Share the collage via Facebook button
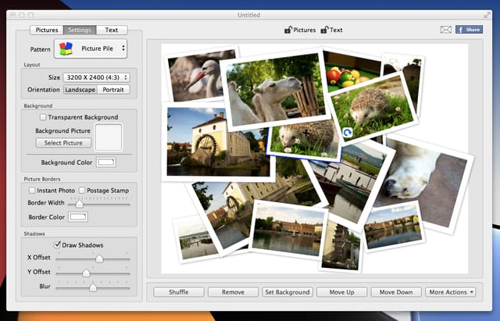500x321 pixels. [x=469, y=30]
